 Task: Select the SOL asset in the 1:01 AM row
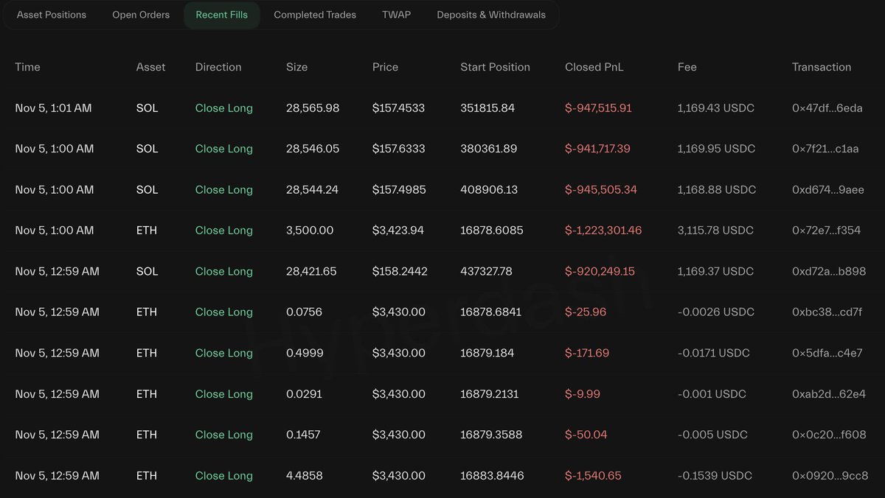click(x=147, y=108)
